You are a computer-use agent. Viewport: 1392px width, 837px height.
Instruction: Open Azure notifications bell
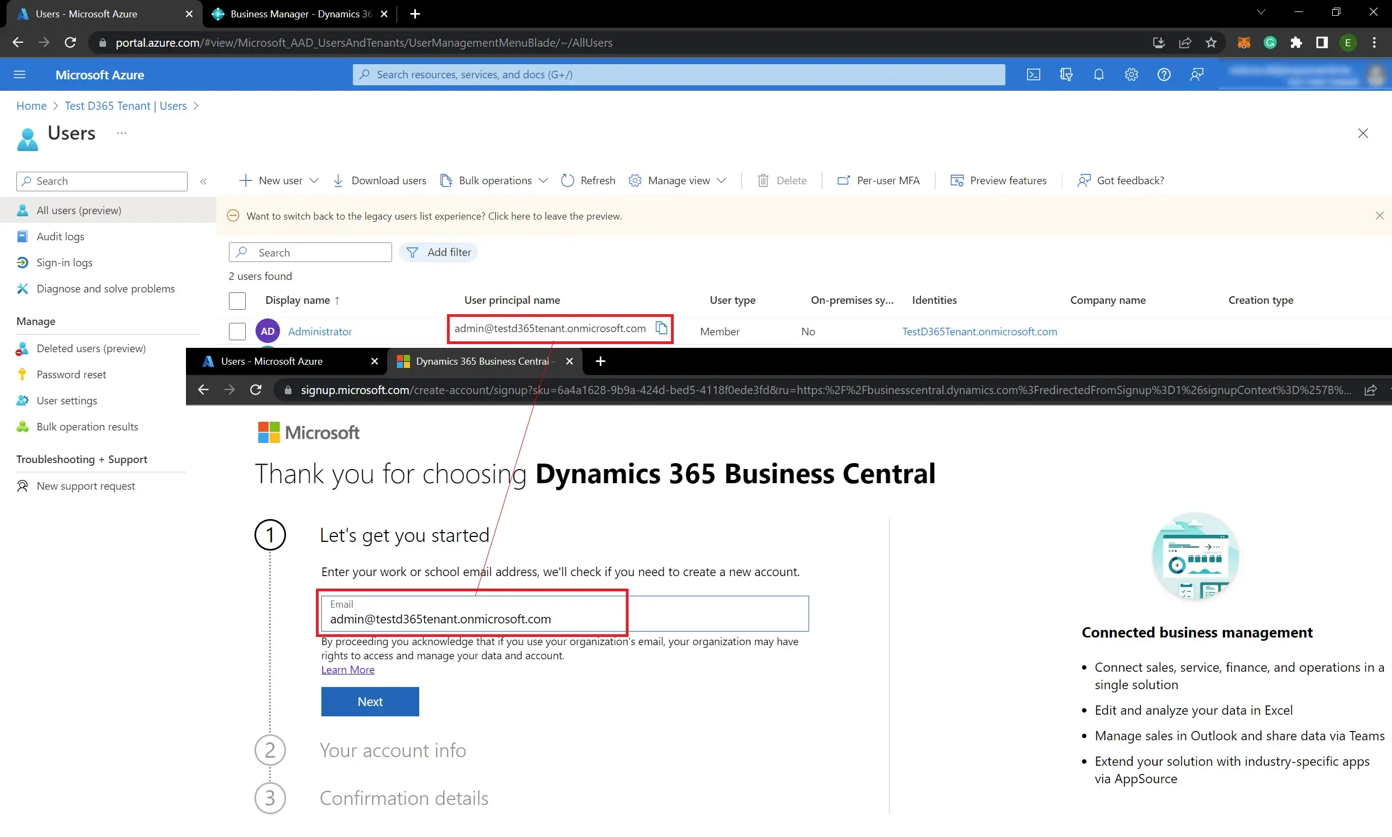tap(1098, 74)
